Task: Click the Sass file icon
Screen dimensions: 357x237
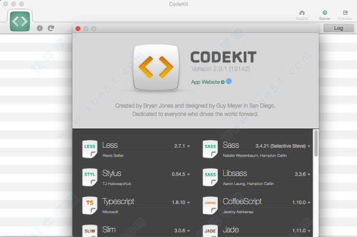Action: (x=210, y=149)
